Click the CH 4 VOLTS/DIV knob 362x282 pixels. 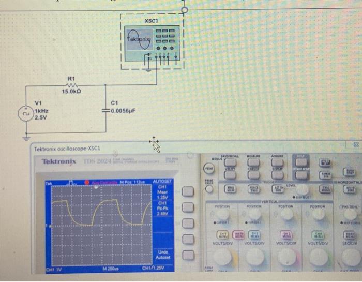click(319, 257)
